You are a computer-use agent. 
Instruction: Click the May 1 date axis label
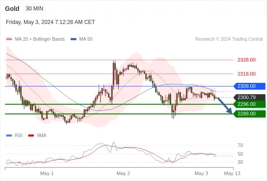coord(47,173)
